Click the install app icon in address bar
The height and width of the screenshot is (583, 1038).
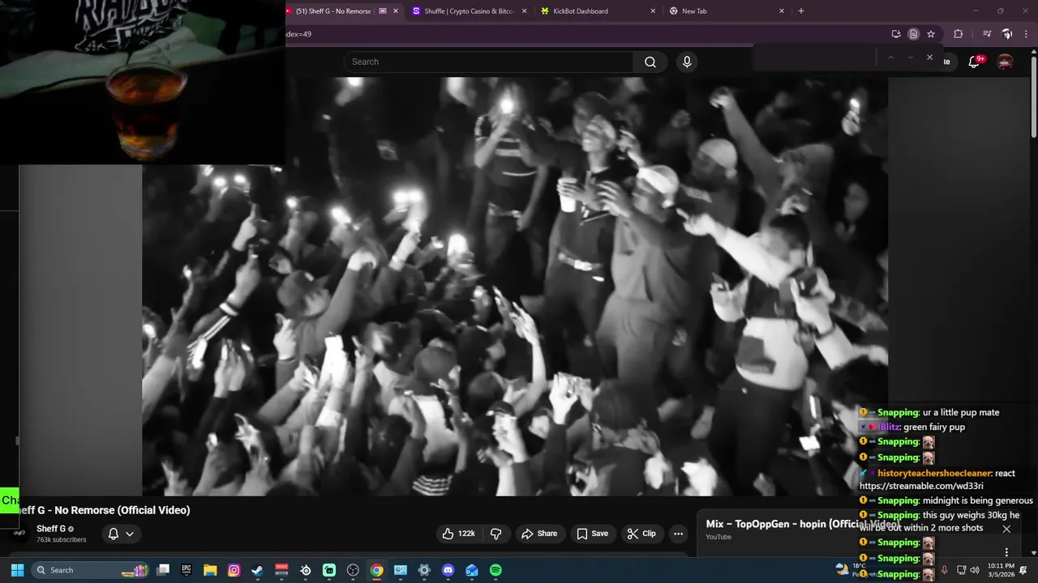pos(896,34)
